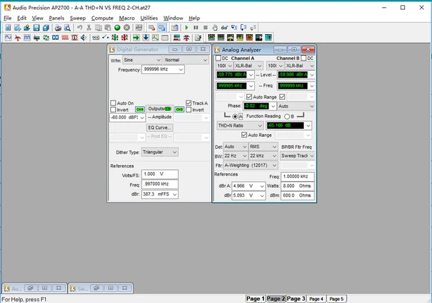Click the scissors Cut icon
The width and height of the screenshot is (432, 303).
(x=89, y=28)
